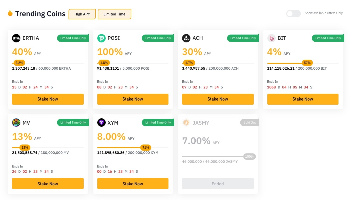Select the Limited Time filter
The image size is (361, 200).
[114, 14]
